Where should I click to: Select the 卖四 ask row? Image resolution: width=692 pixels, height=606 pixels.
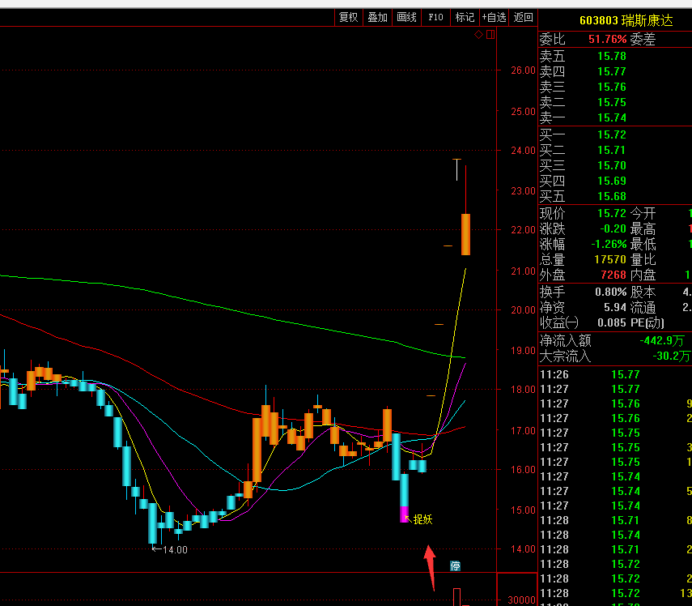coord(615,71)
